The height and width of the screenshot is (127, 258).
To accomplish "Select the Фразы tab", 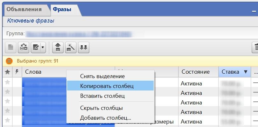I will (62, 9).
